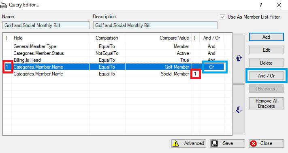Toggle And / Or for selected row
The height and width of the screenshot is (153, 288).
point(266,76)
